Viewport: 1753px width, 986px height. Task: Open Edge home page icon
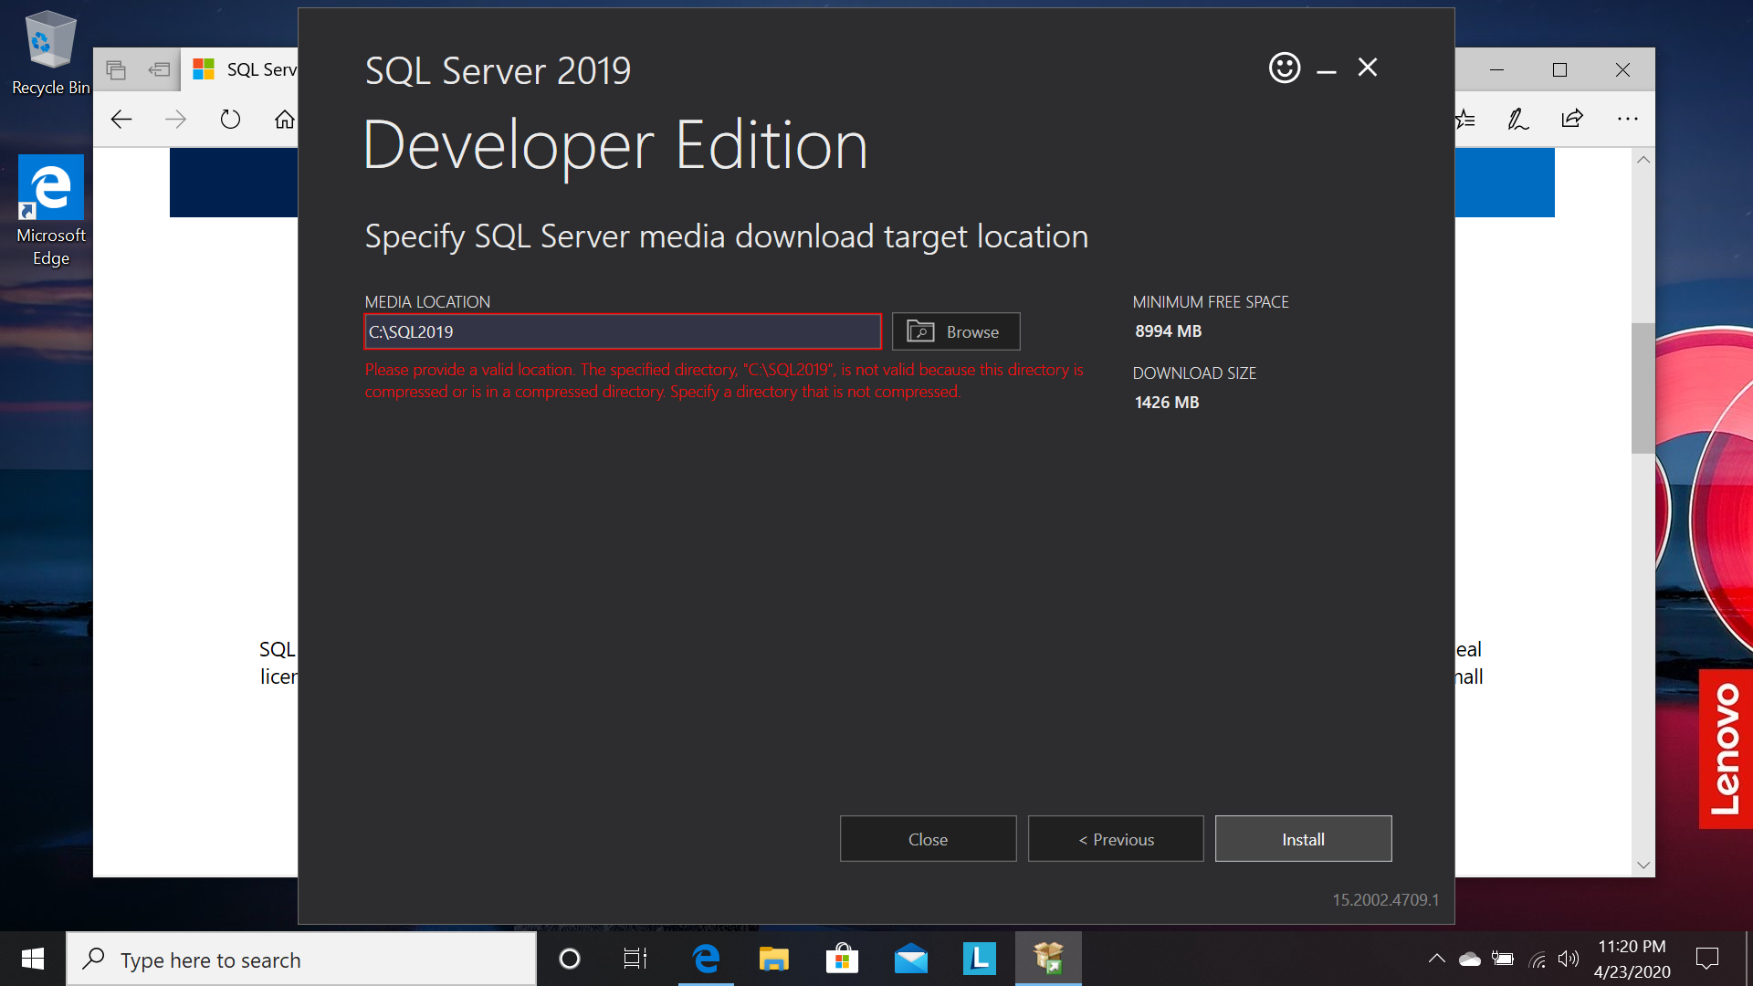[285, 120]
